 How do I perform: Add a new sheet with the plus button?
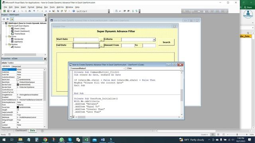click(42, 131)
